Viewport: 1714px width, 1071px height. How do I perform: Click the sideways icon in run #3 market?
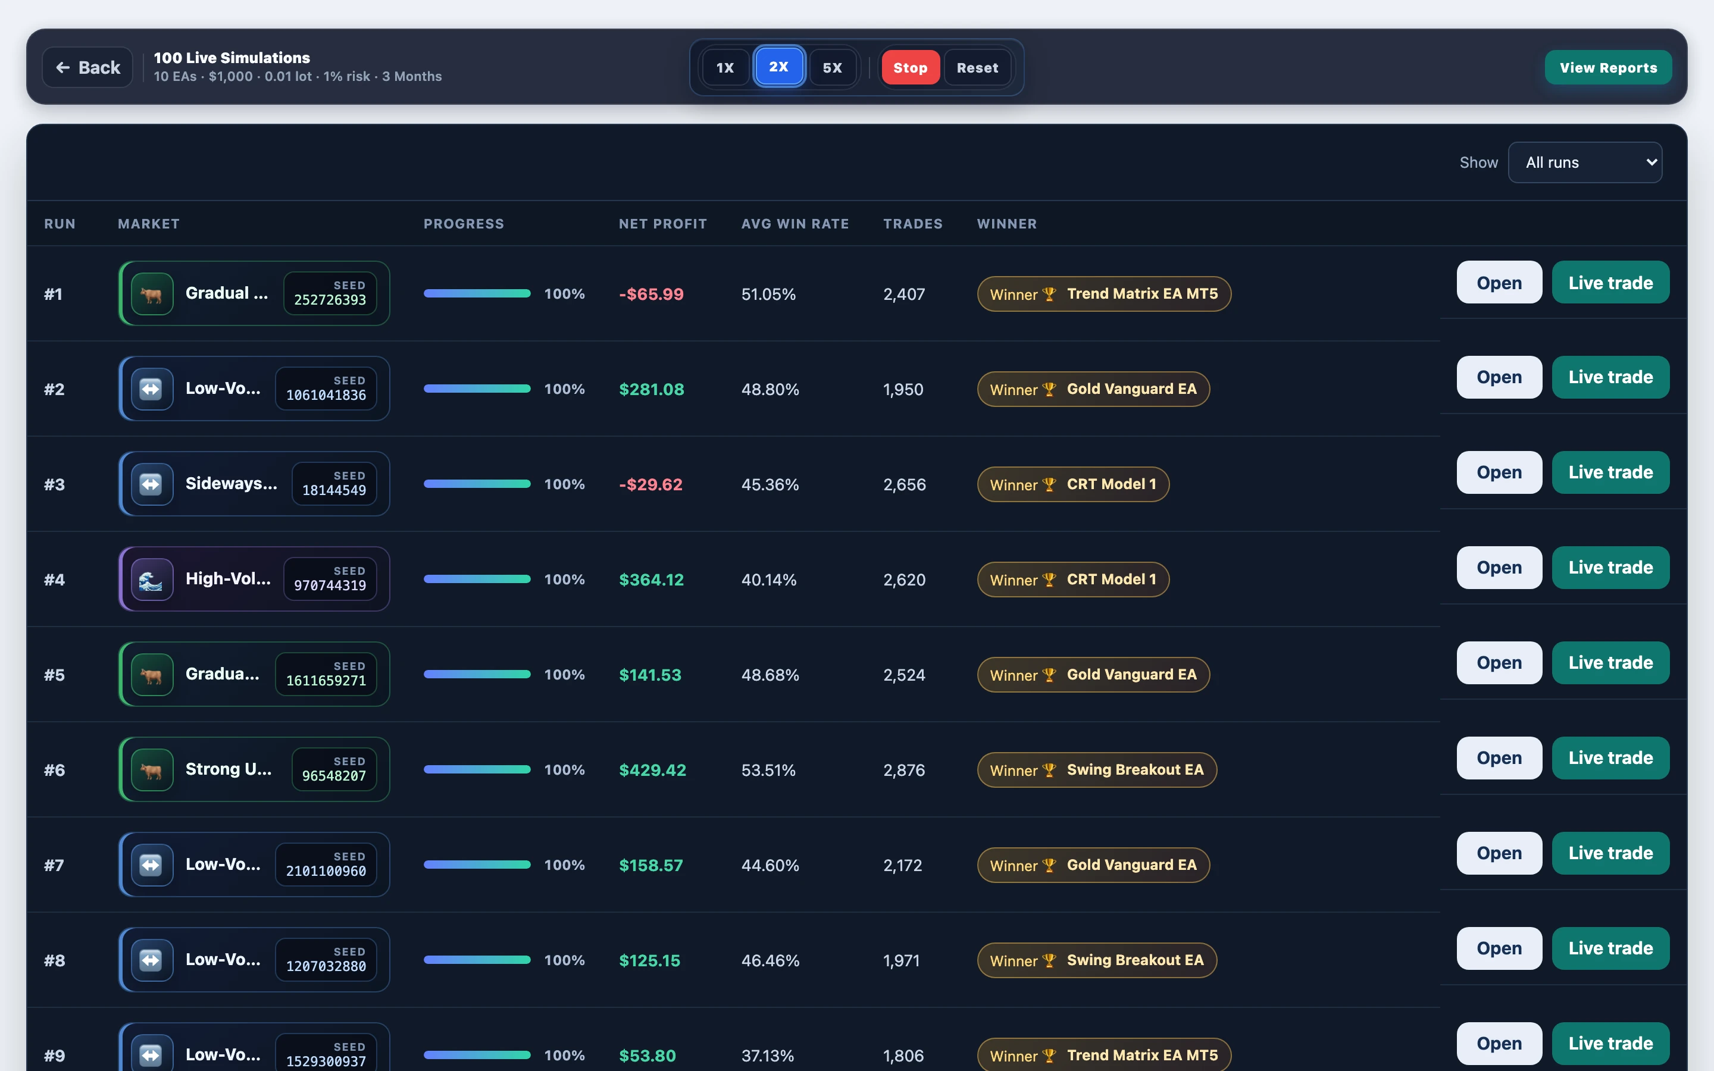coord(152,484)
